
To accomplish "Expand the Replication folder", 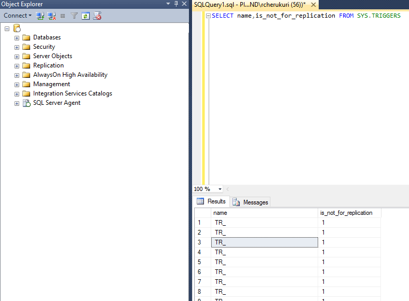I will coord(17,66).
